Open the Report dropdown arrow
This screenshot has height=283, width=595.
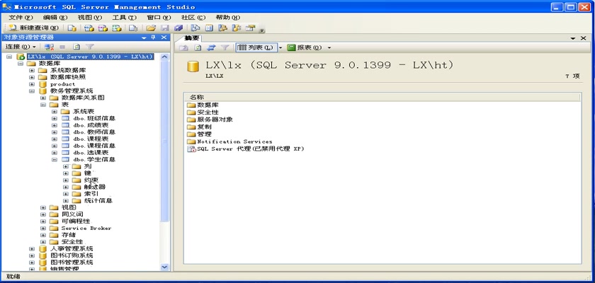pyautogui.click(x=329, y=47)
